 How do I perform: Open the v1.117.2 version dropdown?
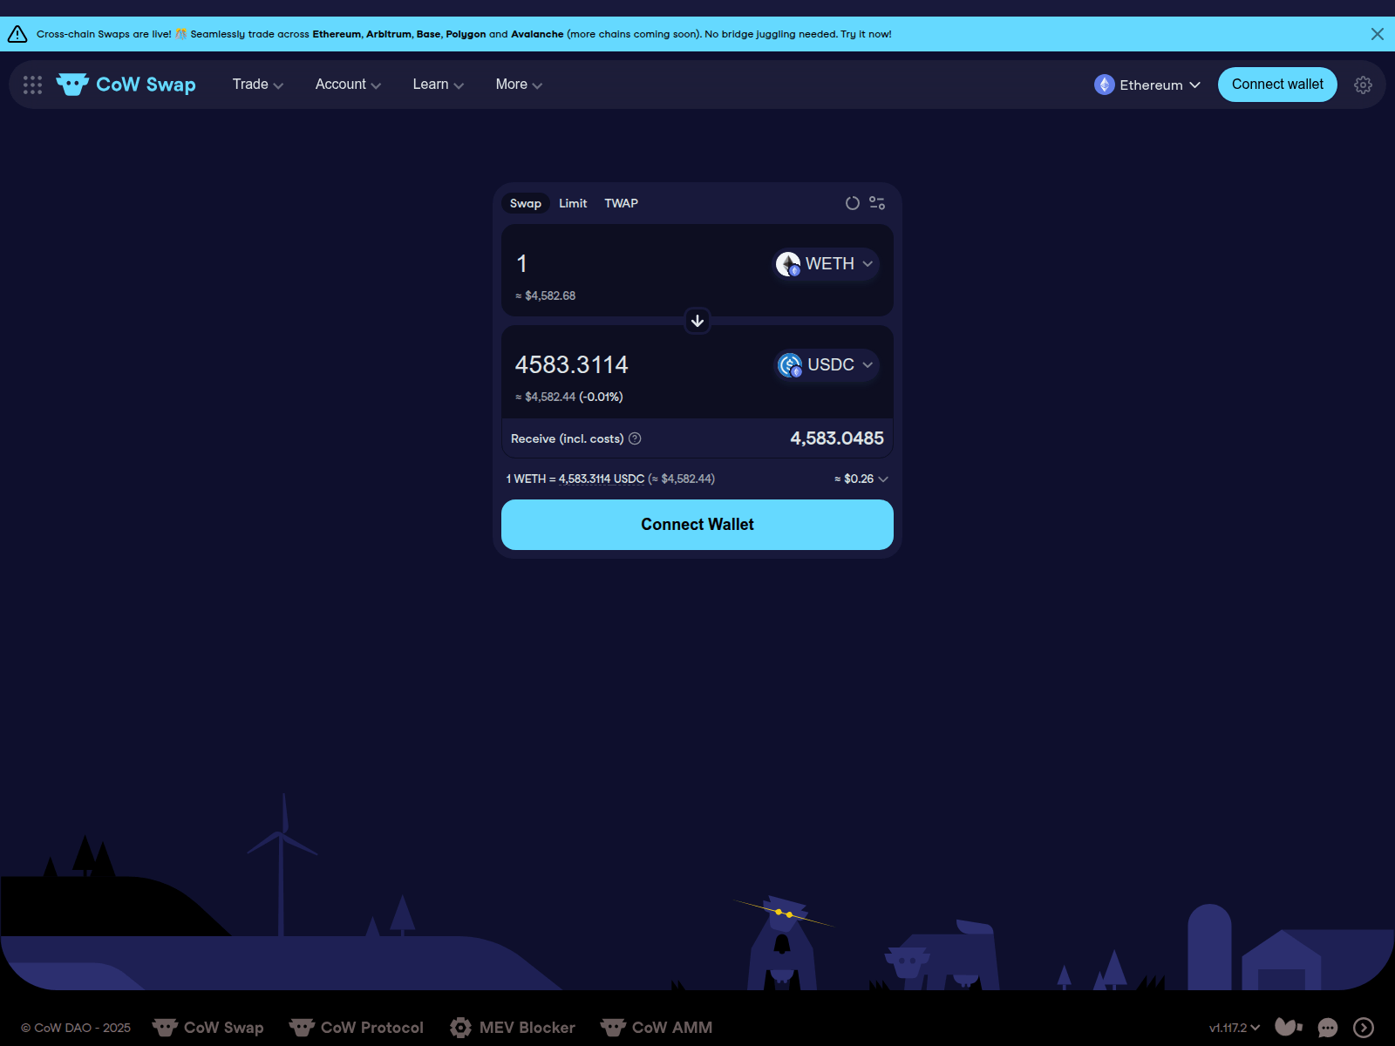click(x=1235, y=1028)
